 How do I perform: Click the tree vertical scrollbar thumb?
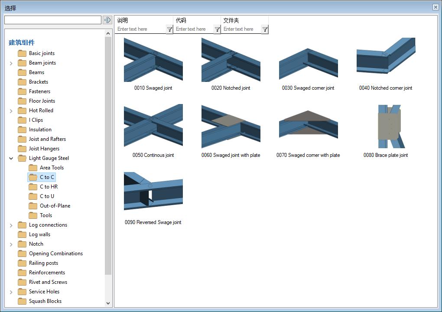click(108, 156)
